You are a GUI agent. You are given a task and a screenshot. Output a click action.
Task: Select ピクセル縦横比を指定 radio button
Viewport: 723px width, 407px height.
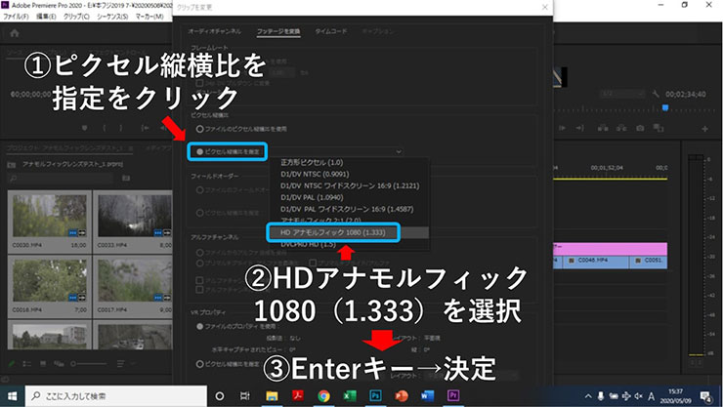tap(199, 151)
